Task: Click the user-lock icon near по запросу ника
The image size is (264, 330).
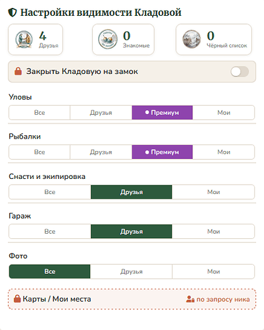Action: tap(190, 299)
